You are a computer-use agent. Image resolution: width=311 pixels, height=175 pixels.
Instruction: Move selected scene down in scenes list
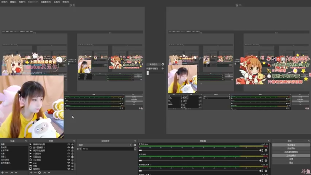point(16,173)
